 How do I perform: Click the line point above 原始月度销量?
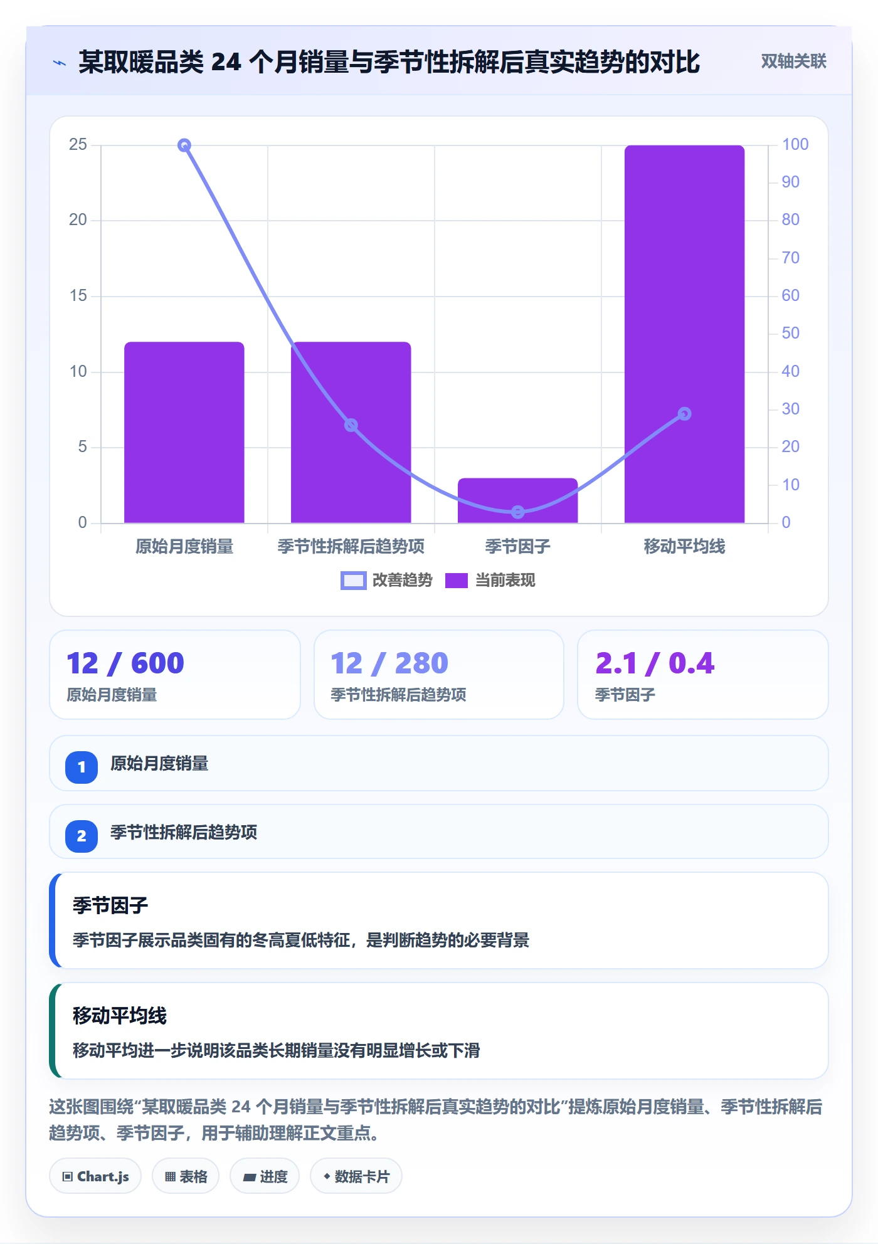pyautogui.click(x=184, y=145)
